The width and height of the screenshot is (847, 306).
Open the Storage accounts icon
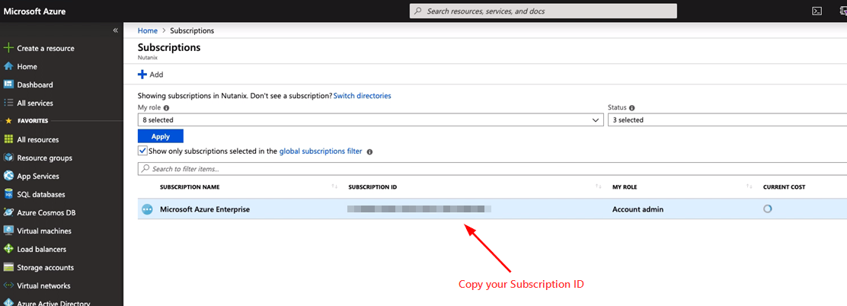(8, 267)
